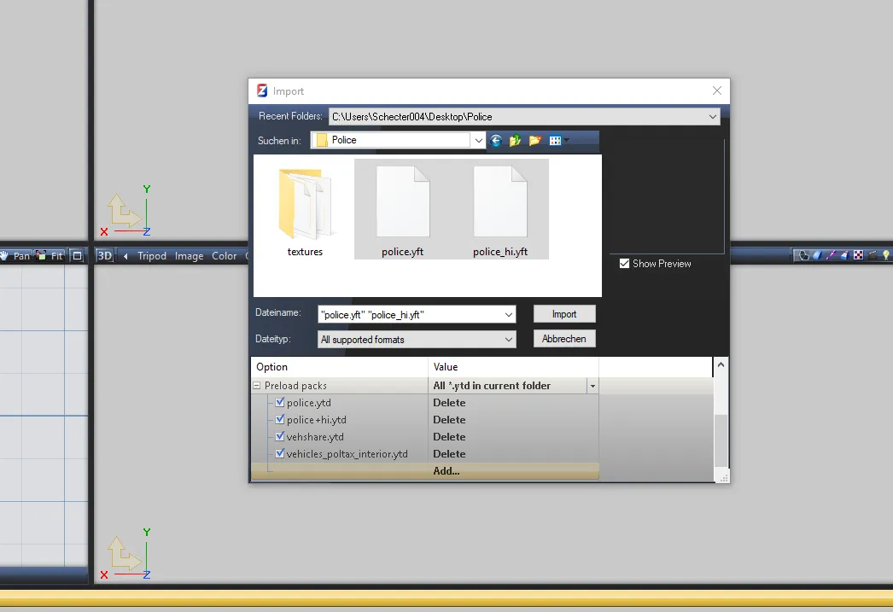Image resolution: width=893 pixels, height=612 pixels.
Task: Click the Import button
Action: pos(563,314)
